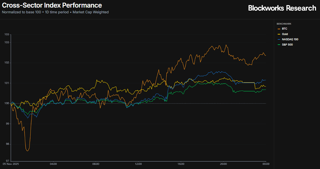The image size is (320, 169).
Task: Click the Cross-Sector Index Performance title
Action: coord(52,5)
